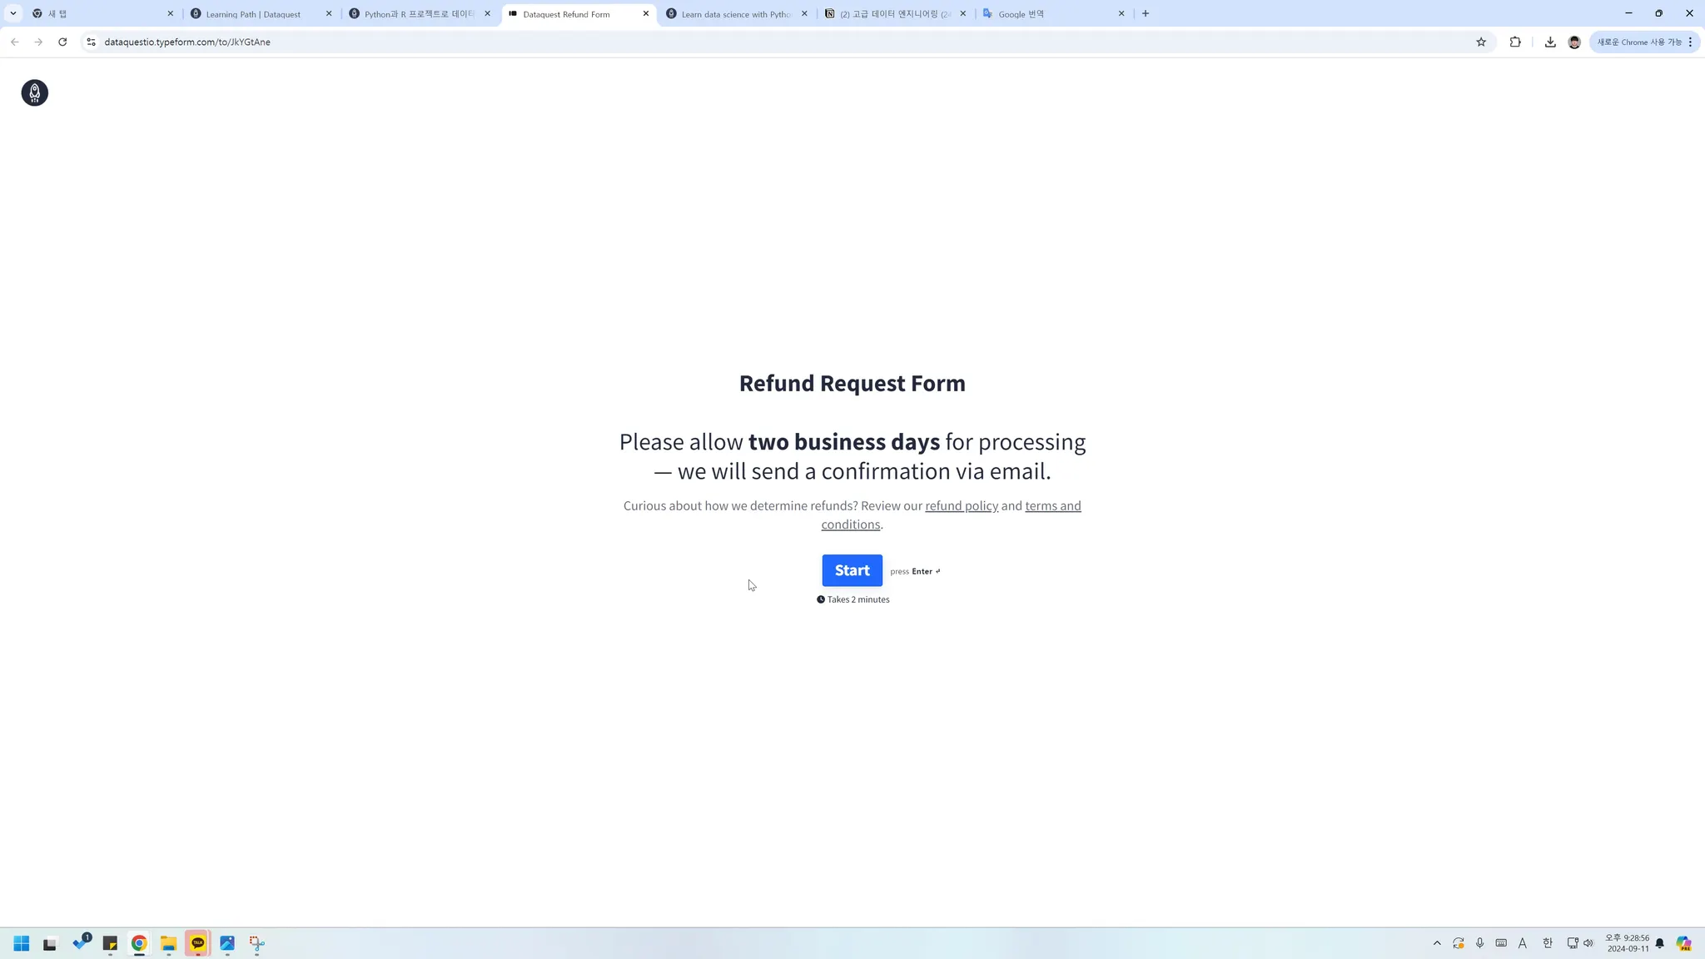Open the refund policy link
The image size is (1705, 959).
[961, 506]
